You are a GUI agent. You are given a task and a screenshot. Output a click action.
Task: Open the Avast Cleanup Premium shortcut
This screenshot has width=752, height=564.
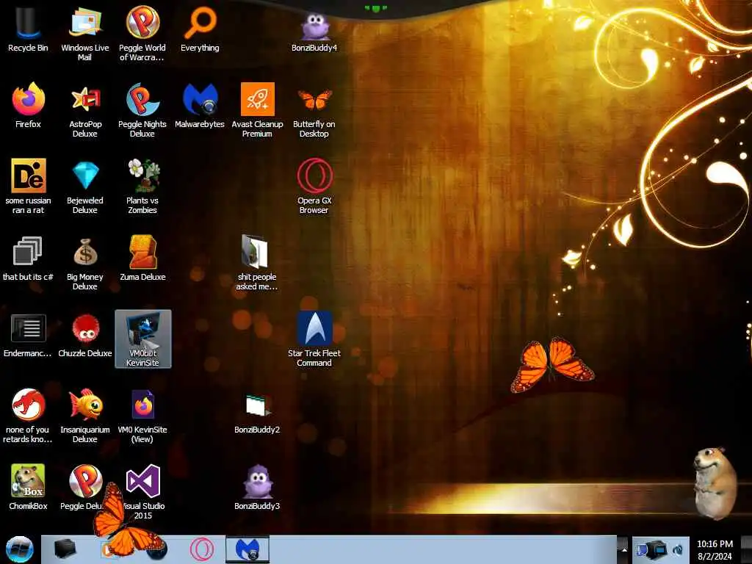pos(257,109)
